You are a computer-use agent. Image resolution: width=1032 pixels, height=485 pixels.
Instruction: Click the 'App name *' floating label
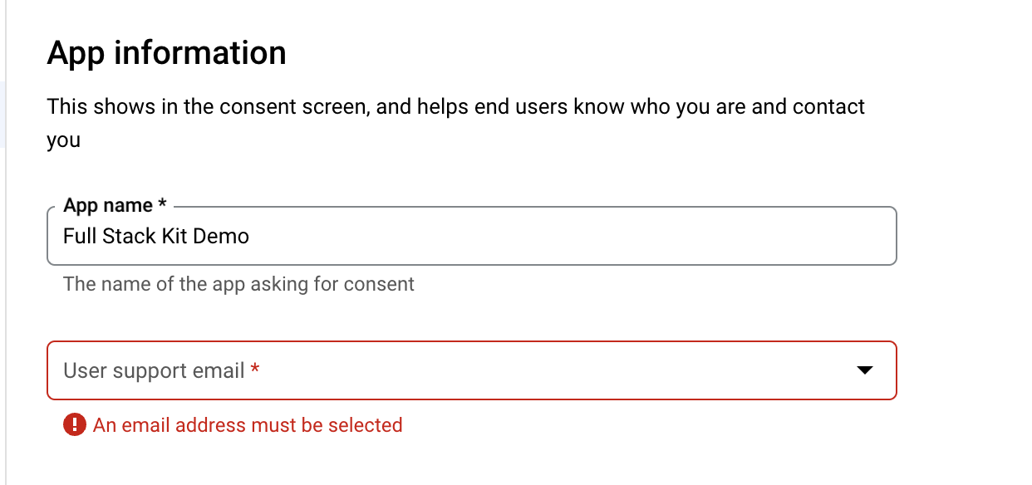pyautogui.click(x=115, y=205)
